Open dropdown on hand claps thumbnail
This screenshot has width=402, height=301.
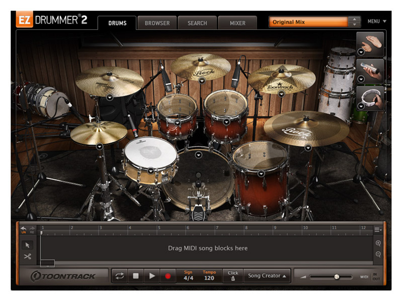click(x=361, y=52)
